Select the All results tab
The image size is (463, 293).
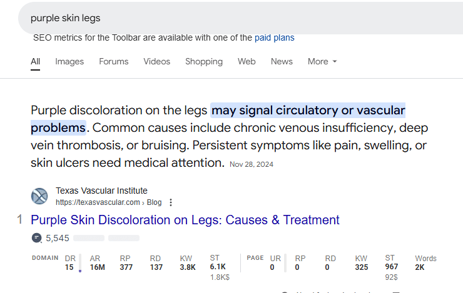pos(36,61)
